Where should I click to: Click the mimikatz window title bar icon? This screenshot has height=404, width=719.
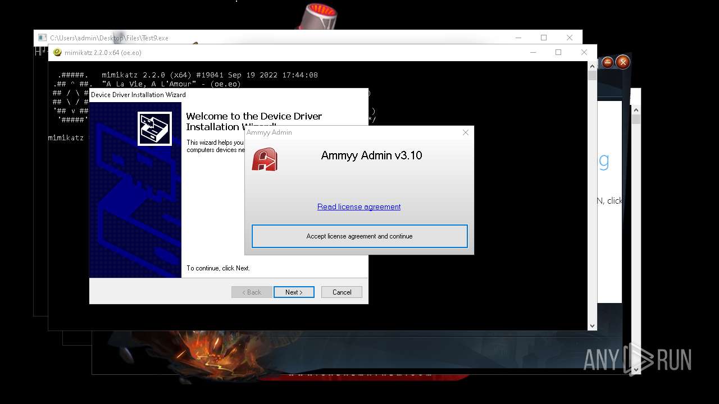(57, 53)
